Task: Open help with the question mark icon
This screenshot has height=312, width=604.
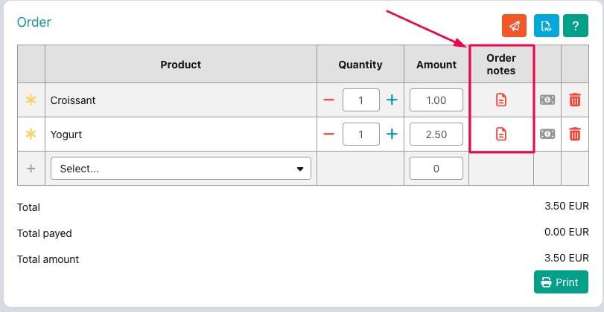Action: [x=575, y=25]
